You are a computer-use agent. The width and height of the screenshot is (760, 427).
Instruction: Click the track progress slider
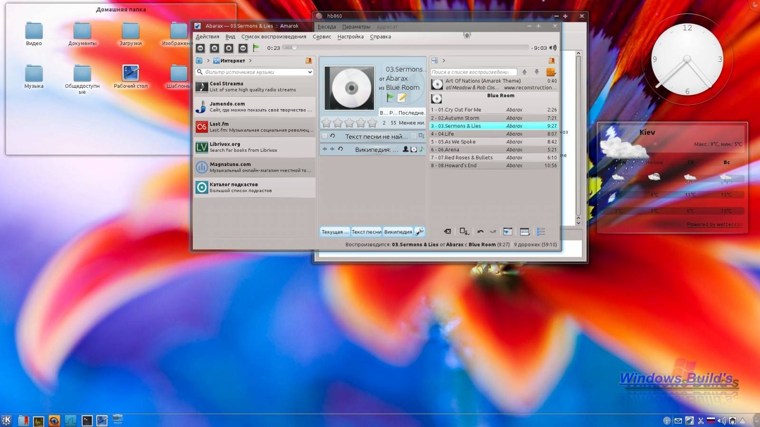pos(405,47)
